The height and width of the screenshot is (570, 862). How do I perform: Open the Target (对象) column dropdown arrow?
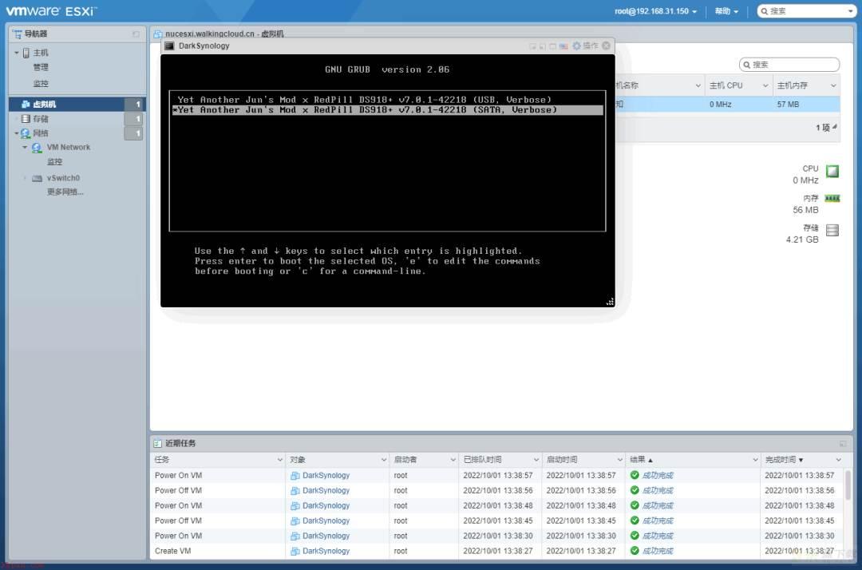click(x=384, y=460)
